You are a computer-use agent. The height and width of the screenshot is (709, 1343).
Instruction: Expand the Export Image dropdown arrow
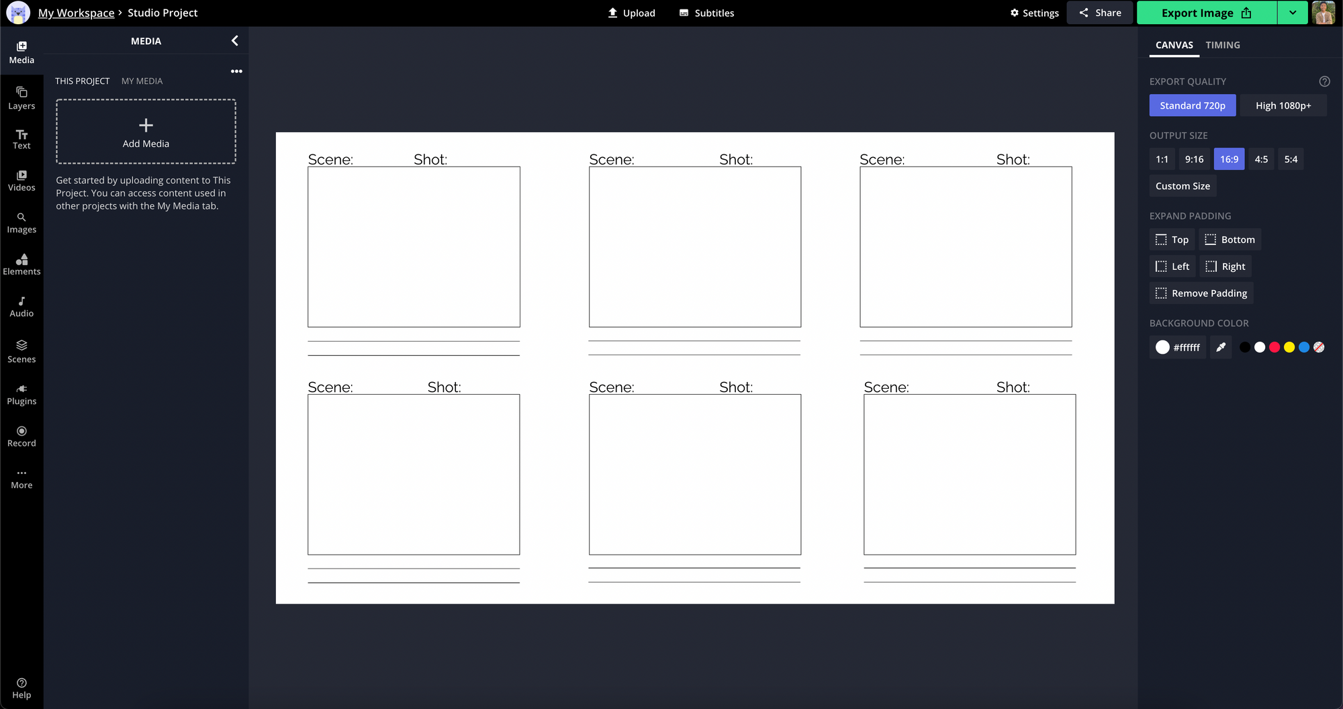pyautogui.click(x=1293, y=13)
